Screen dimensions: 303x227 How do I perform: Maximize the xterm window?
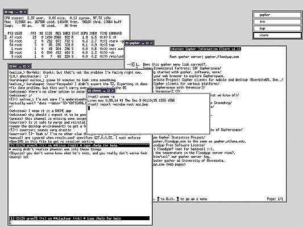click(x=109, y=91)
